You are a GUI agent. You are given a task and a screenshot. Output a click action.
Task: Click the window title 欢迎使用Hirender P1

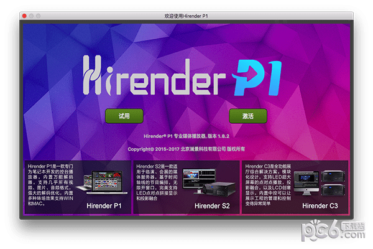point(186,16)
